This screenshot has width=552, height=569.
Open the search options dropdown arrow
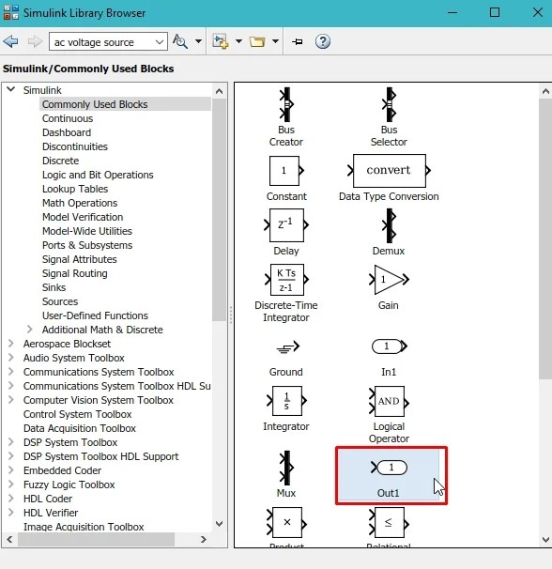(x=198, y=41)
